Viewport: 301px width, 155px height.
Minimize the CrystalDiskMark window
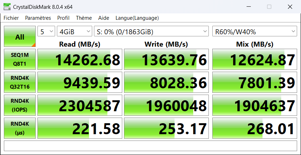click(249, 7)
